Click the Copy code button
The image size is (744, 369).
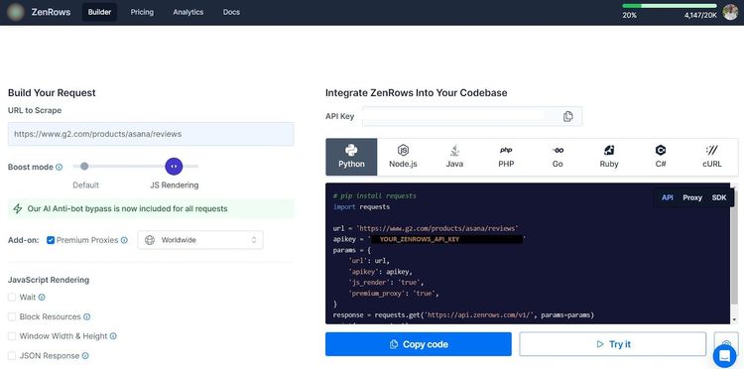pos(418,344)
